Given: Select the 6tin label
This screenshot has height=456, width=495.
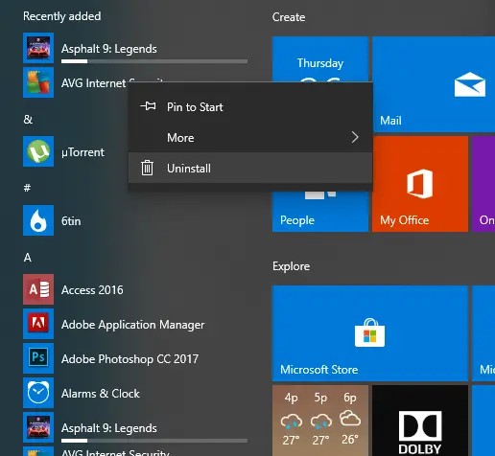Looking at the screenshot, I should [x=71, y=221].
